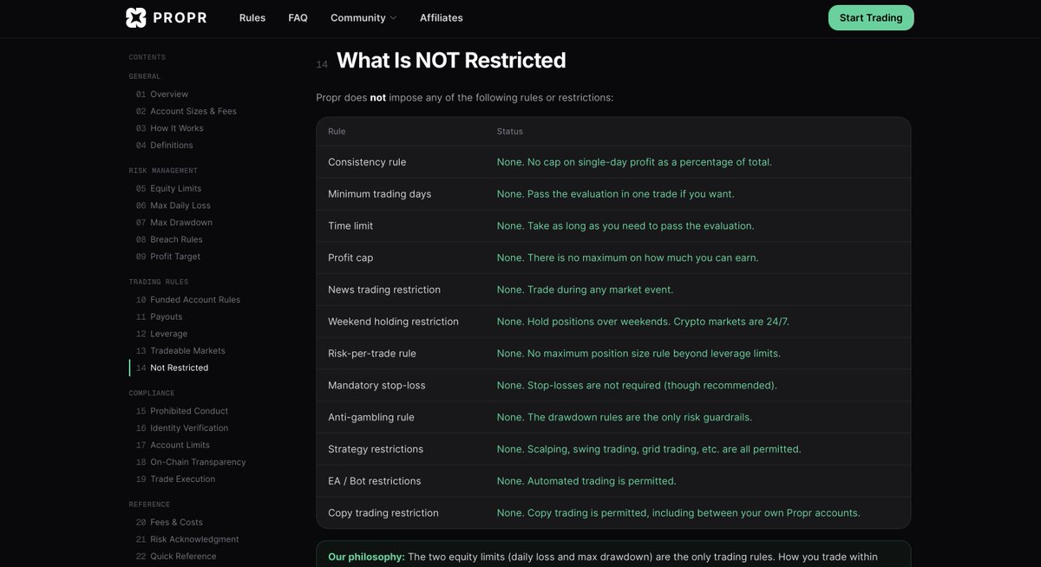Jump to 07 Max Drawdown
Image resolution: width=1041 pixels, height=567 pixels.
[173, 222]
